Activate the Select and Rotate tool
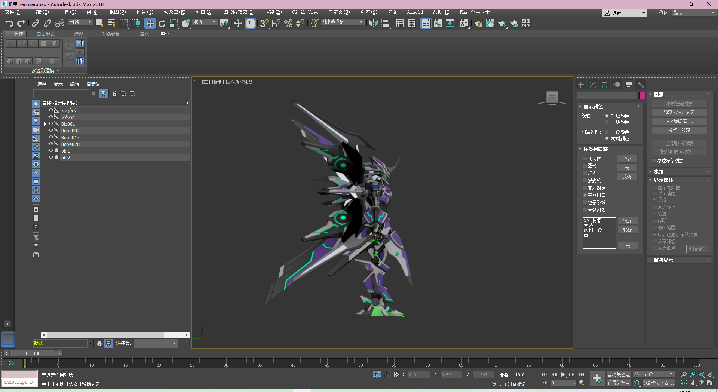Image resolution: width=718 pixels, height=392 pixels. pyautogui.click(x=162, y=23)
